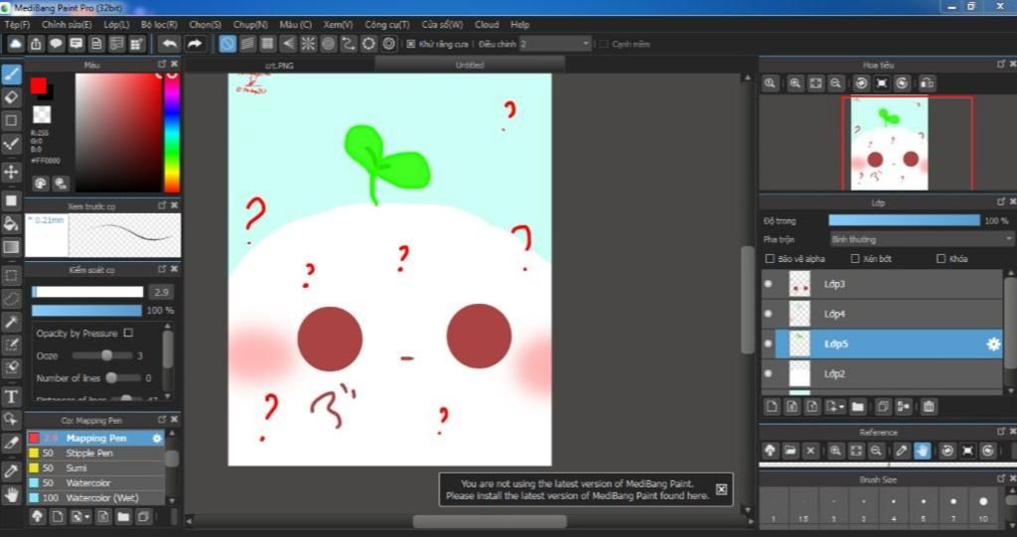Enable the Khóa layer lock checkbox
The width and height of the screenshot is (1017, 537).
pyautogui.click(x=942, y=259)
